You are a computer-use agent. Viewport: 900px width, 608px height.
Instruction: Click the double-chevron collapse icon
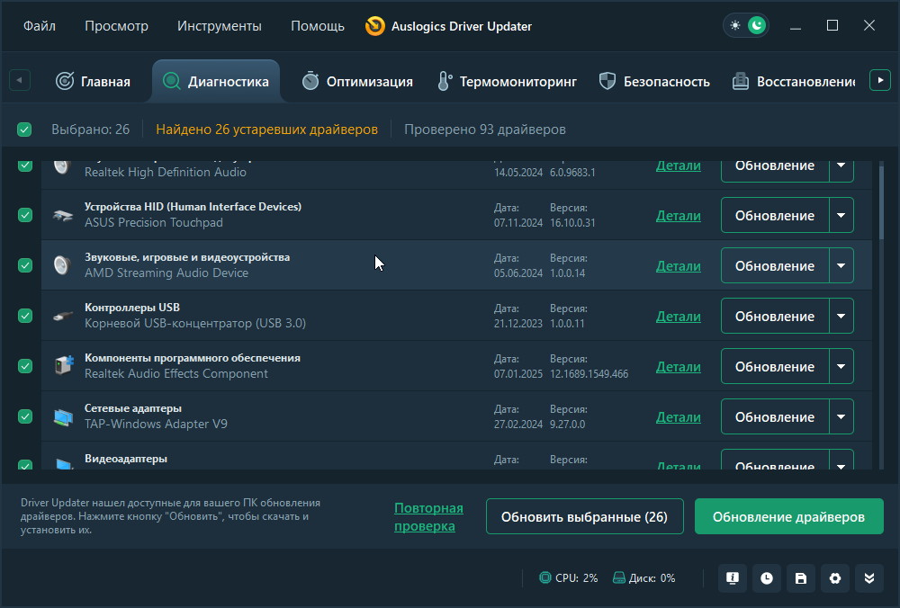pyautogui.click(x=869, y=578)
